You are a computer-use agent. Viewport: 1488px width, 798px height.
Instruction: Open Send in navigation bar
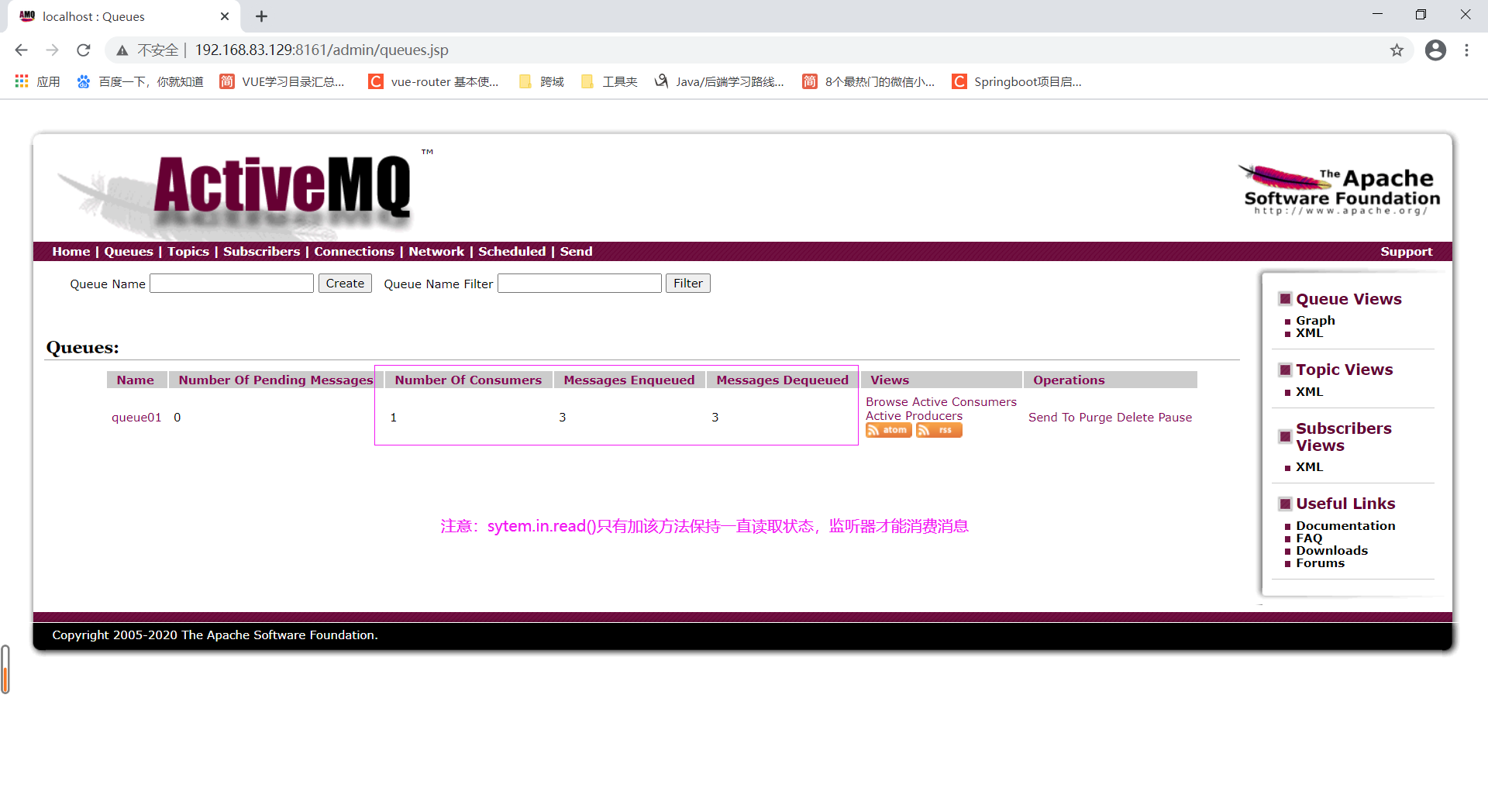point(576,252)
